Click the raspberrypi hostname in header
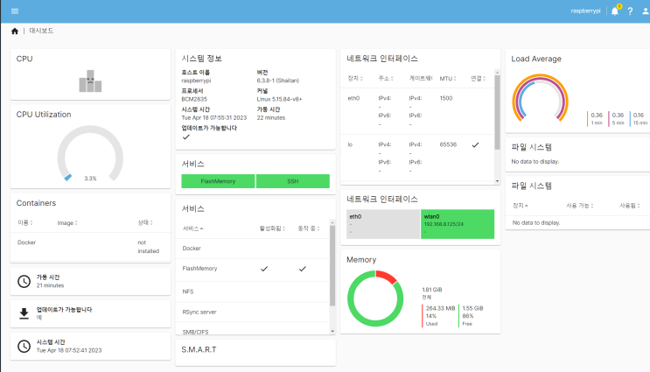The image size is (650, 372). point(585,11)
